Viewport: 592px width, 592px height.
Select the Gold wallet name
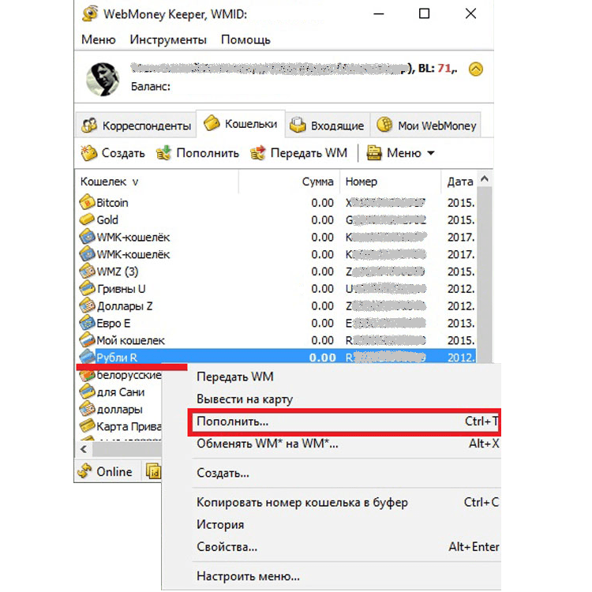click(x=107, y=219)
